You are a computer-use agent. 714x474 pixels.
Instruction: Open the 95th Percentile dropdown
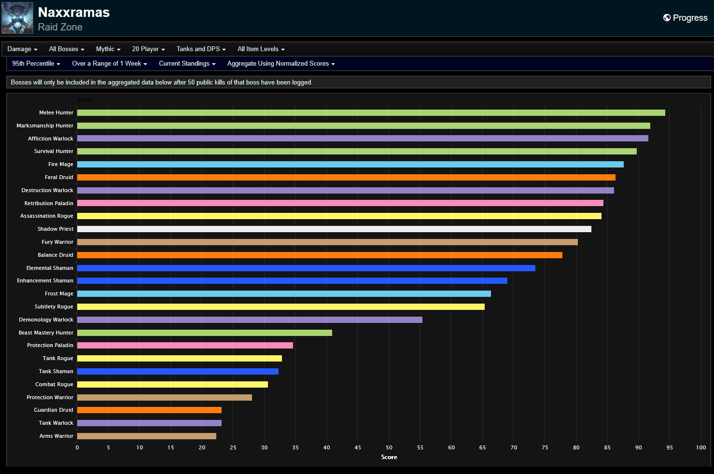[x=36, y=63]
